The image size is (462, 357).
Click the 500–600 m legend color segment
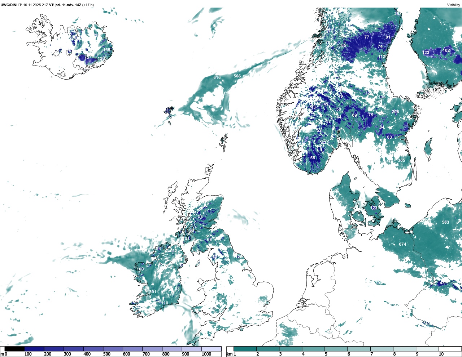[113, 349]
